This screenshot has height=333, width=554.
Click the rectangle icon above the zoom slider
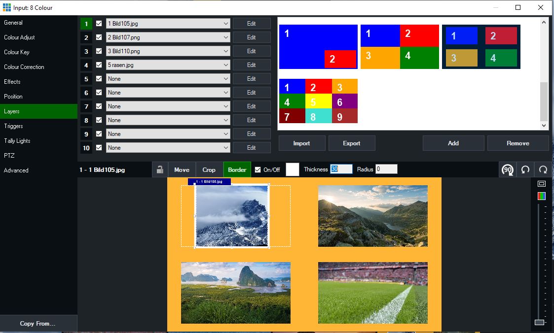tap(541, 184)
